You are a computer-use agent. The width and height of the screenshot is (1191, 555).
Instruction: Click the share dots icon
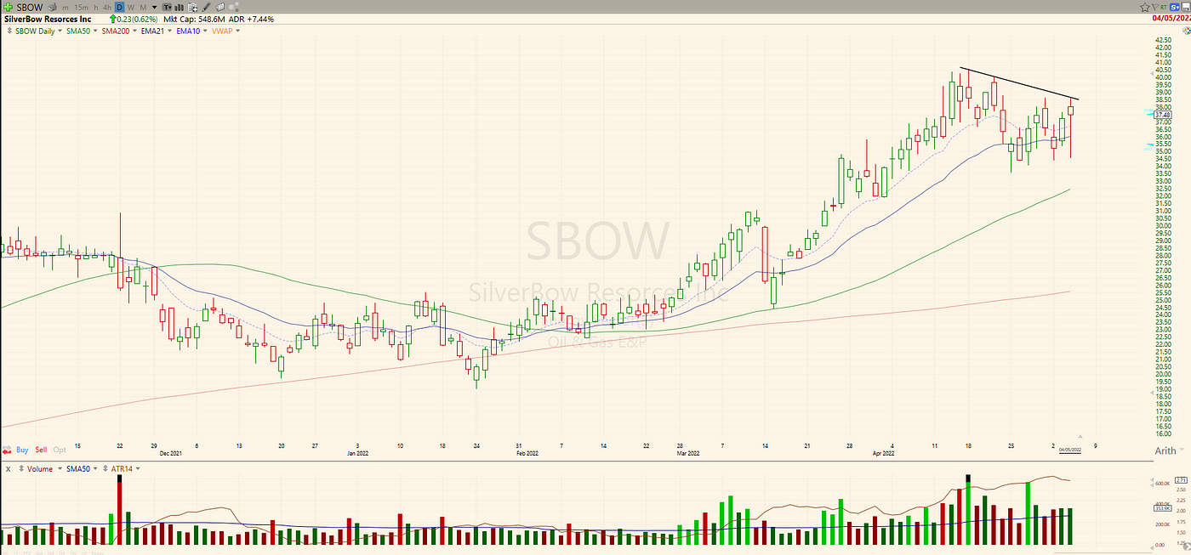tap(233, 8)
